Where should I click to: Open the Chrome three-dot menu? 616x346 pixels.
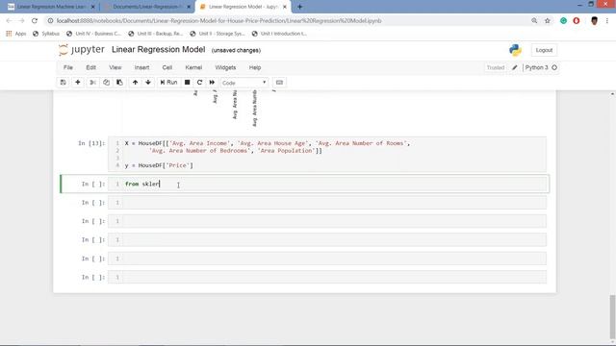[x=607, y=21]
